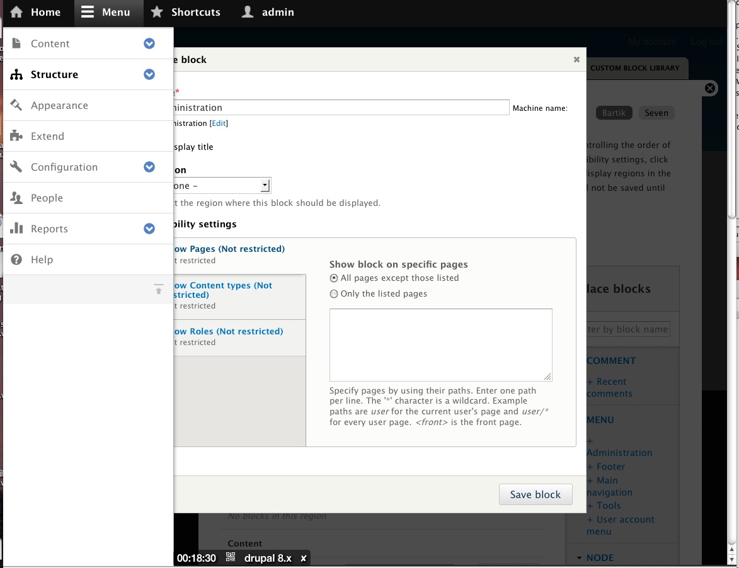
Task: Open the Menu item in the admin toolbar
Action: [x=108, y=12]
